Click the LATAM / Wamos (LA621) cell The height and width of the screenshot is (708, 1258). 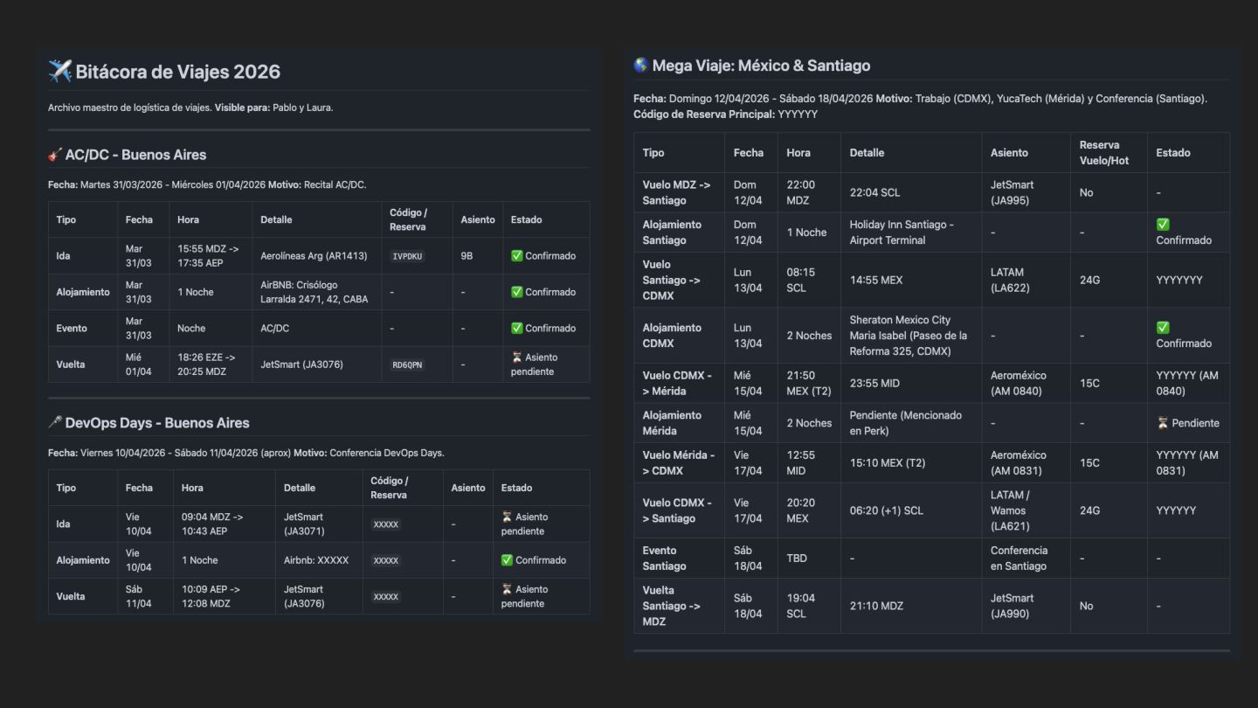(1009, 510)
